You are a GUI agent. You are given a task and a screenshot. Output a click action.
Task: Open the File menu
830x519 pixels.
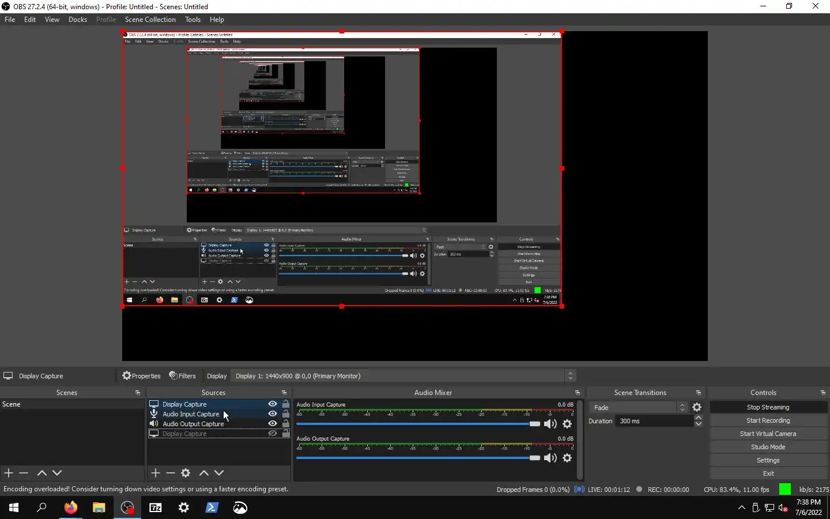click(x=10, y=20)
